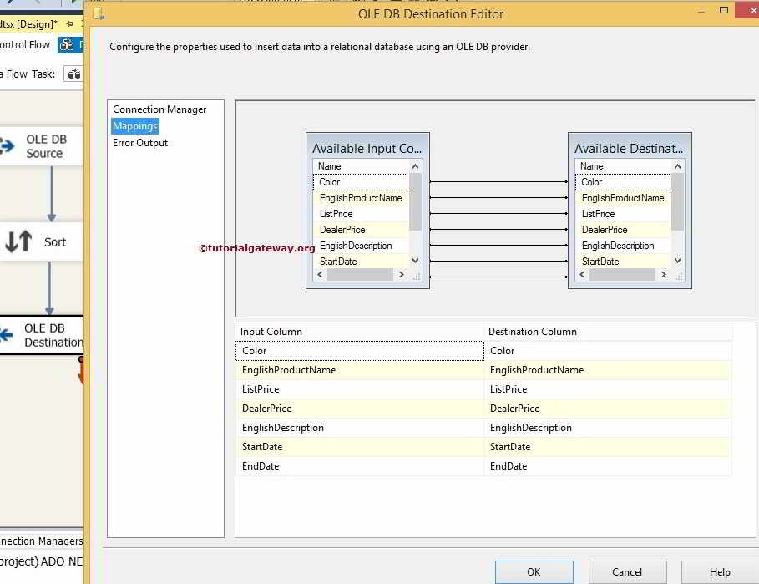This screenshot has height=584, width=759.
Task: Select the Color input column cell
Action: click(x=359, y=350)
